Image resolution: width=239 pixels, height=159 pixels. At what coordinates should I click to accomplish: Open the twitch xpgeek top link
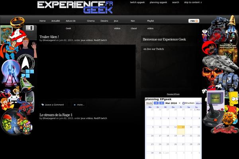click(137, 2)
